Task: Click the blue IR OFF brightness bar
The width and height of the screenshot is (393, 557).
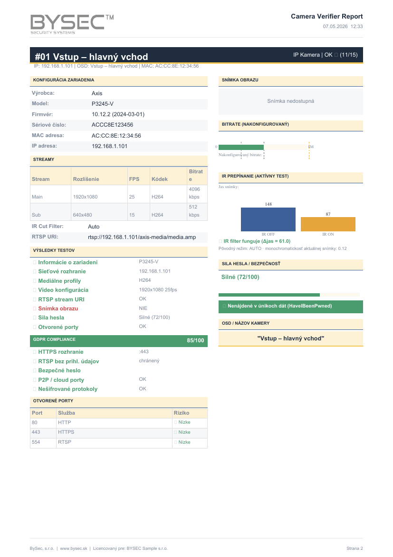Action: (x=268, y=219)
